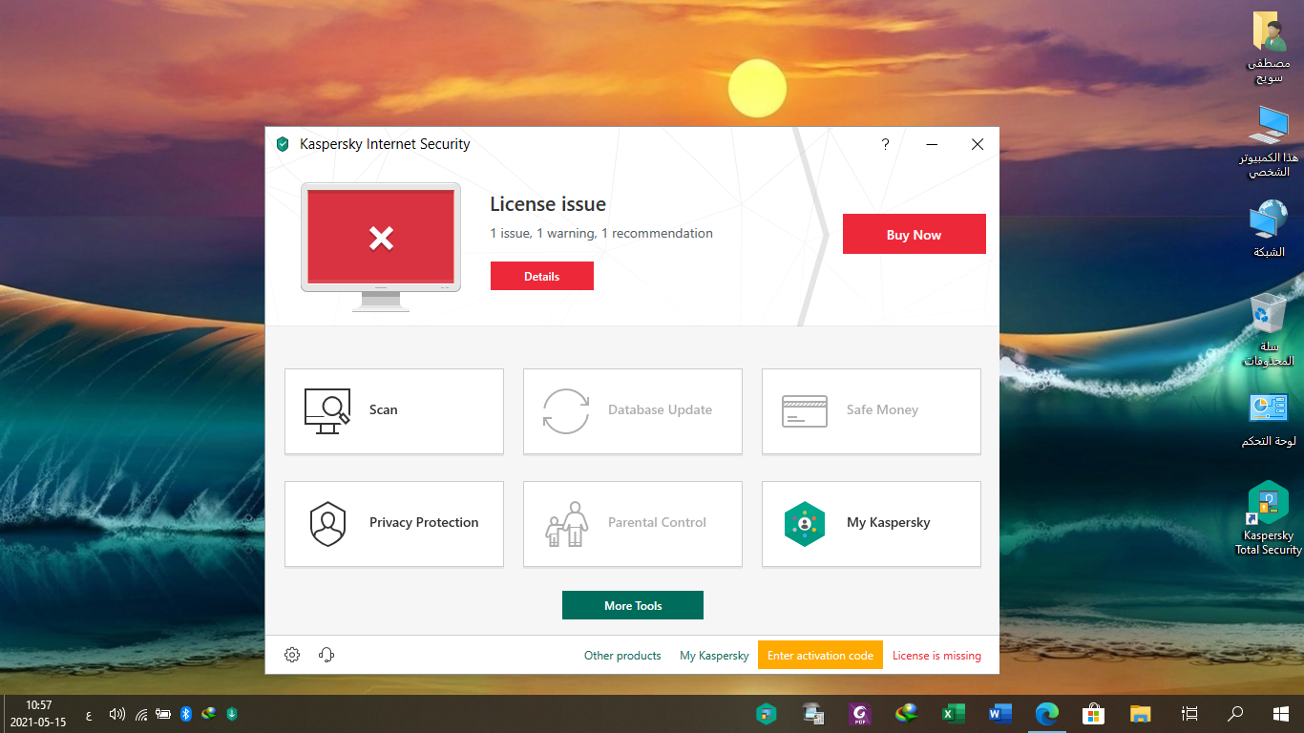Click the red Details button
Screen dimensions: 1304x733
click(541, 276)
